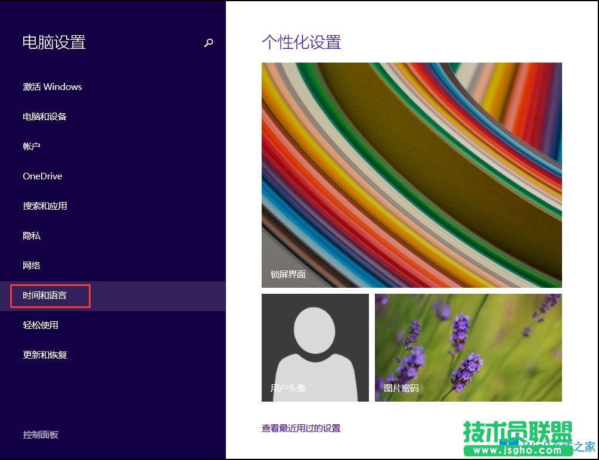Open 轻松使用 ease of access settings
Screen dimensions: 599x460
39,325
